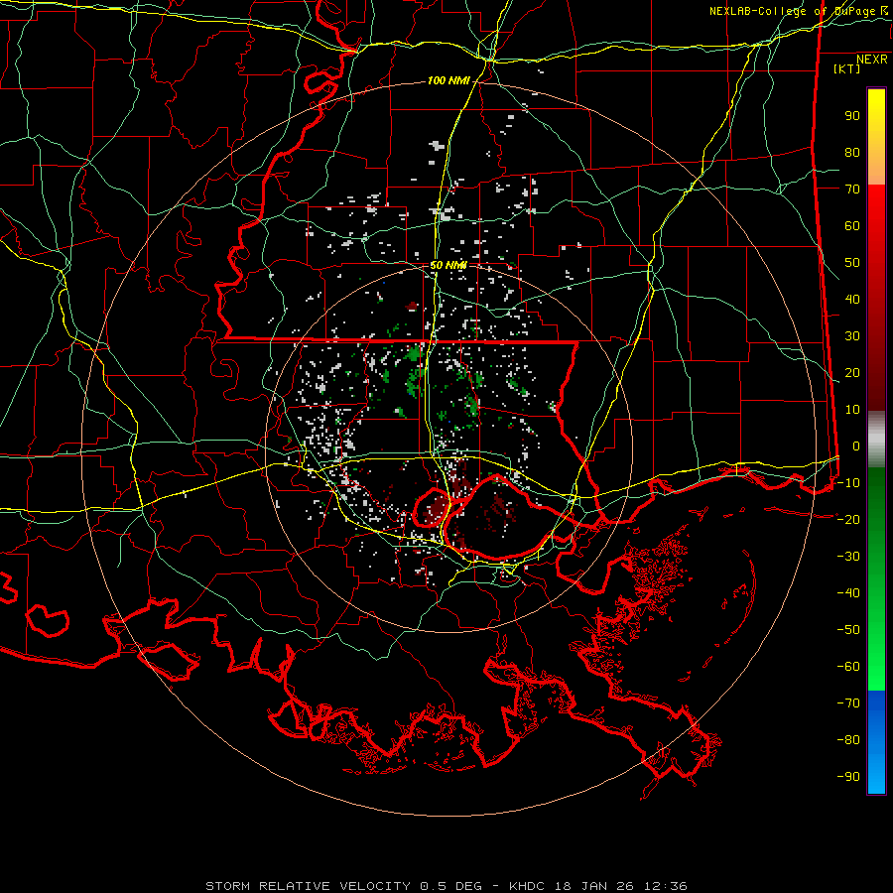Click the 70 value on the velocity scale
Image resolution: width=893 pixels, height=893 pixels.
[x=852, y=190]
